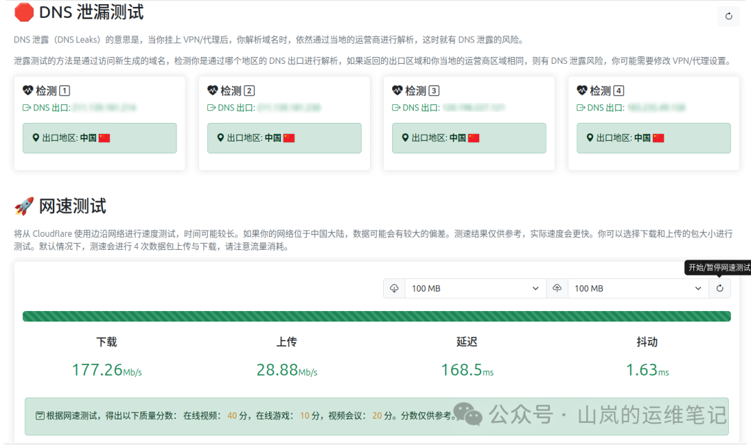Screen dimensions: 751x445
Task: Click the green leaf icon before DNS 出口 in 检测 3
Action: (x=396, y=108)
